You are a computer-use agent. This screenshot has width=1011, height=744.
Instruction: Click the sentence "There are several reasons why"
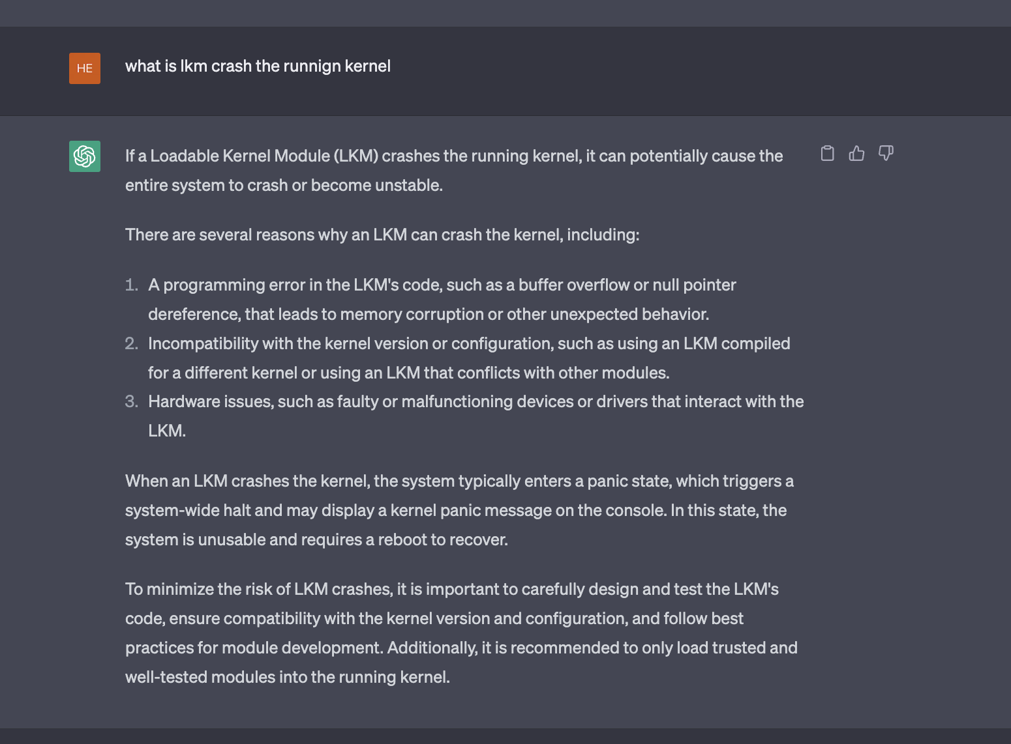click(x=382, y=235)
